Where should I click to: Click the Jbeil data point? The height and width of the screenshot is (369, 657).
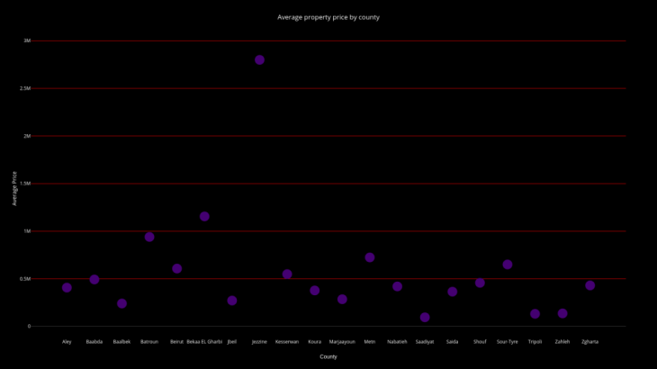[x=232, y=301]
